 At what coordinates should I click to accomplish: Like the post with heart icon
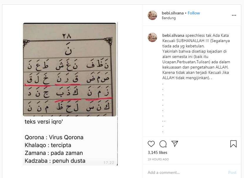[x=151, y=144]
